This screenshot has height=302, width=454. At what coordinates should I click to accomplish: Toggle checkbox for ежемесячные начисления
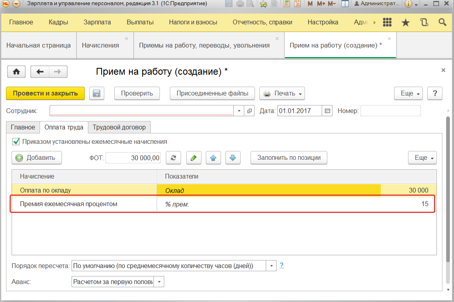click(16, 141)
